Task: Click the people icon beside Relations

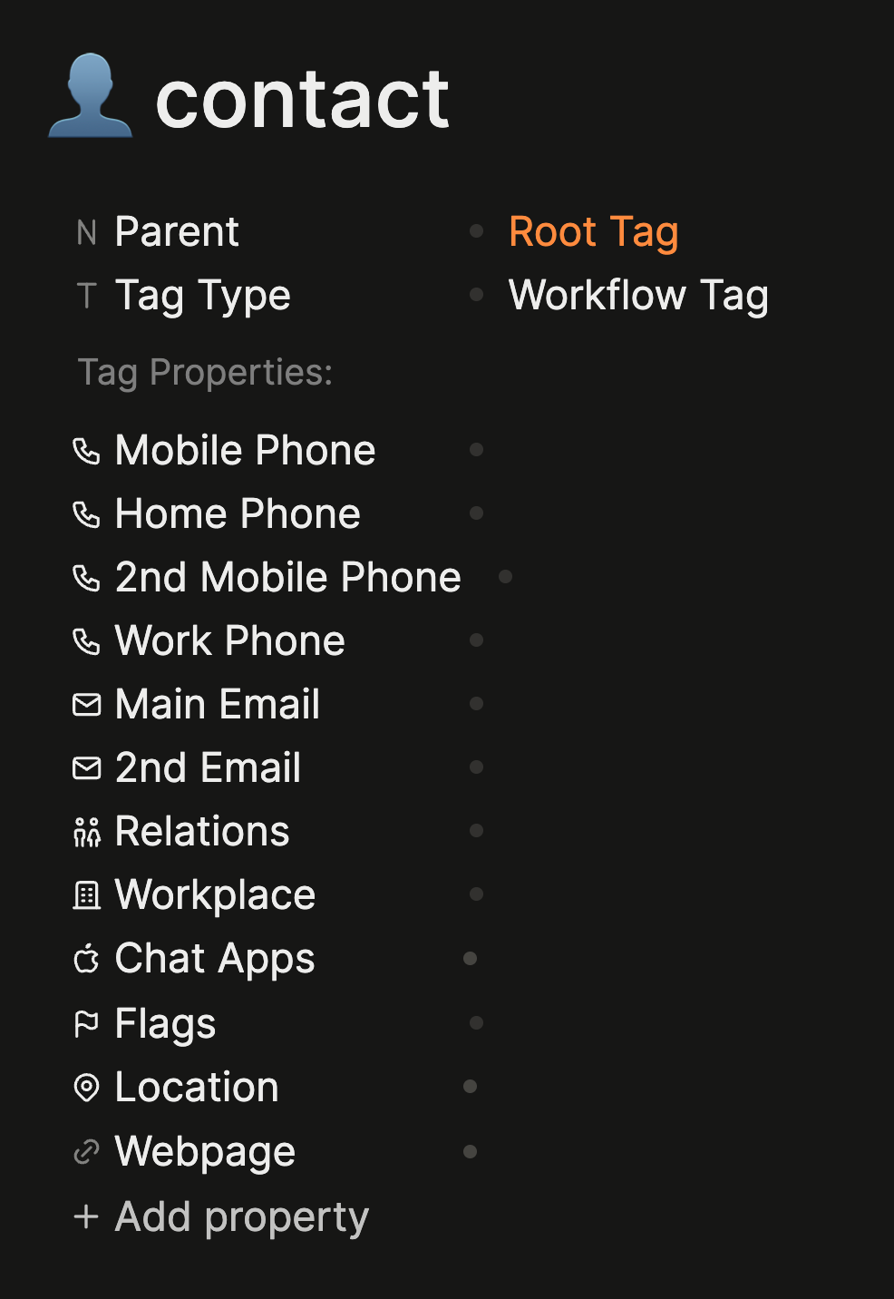Action: (x=86, y=832)
